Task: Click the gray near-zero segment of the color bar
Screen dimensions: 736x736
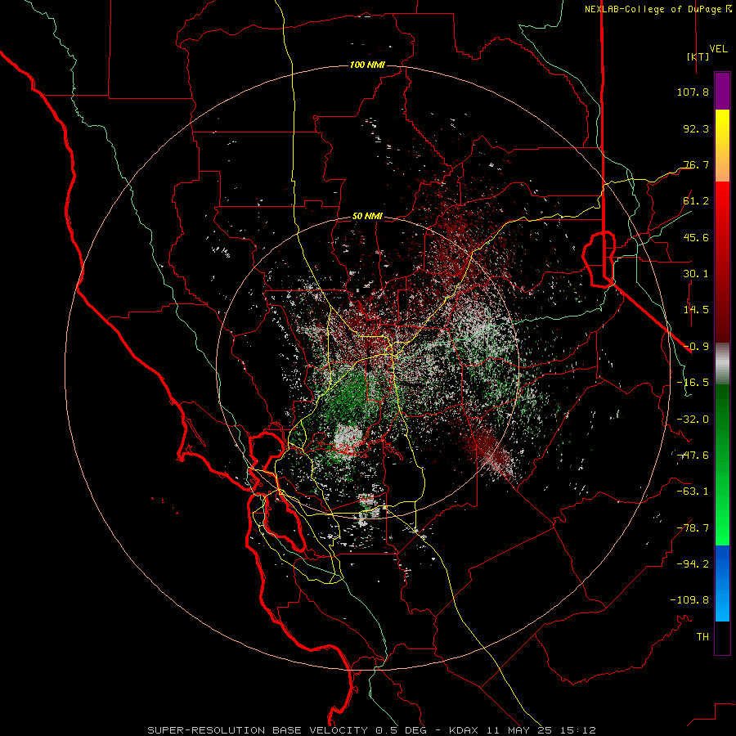Action: (722, 363)
